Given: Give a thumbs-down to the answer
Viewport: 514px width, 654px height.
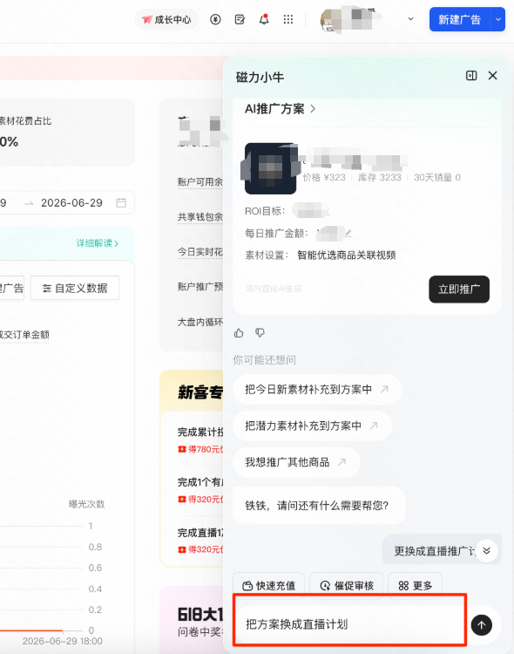Looking at the screenshot, I should click(x=260, y=333).
